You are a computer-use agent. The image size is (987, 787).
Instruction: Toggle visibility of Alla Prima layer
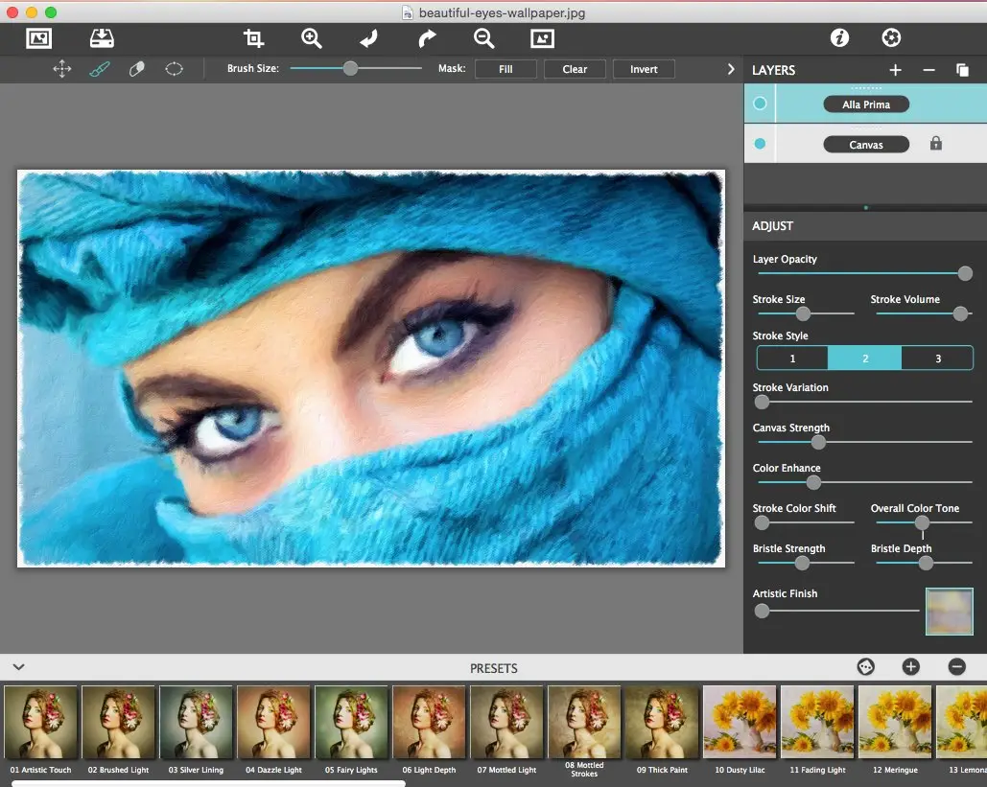pos(760,104)
